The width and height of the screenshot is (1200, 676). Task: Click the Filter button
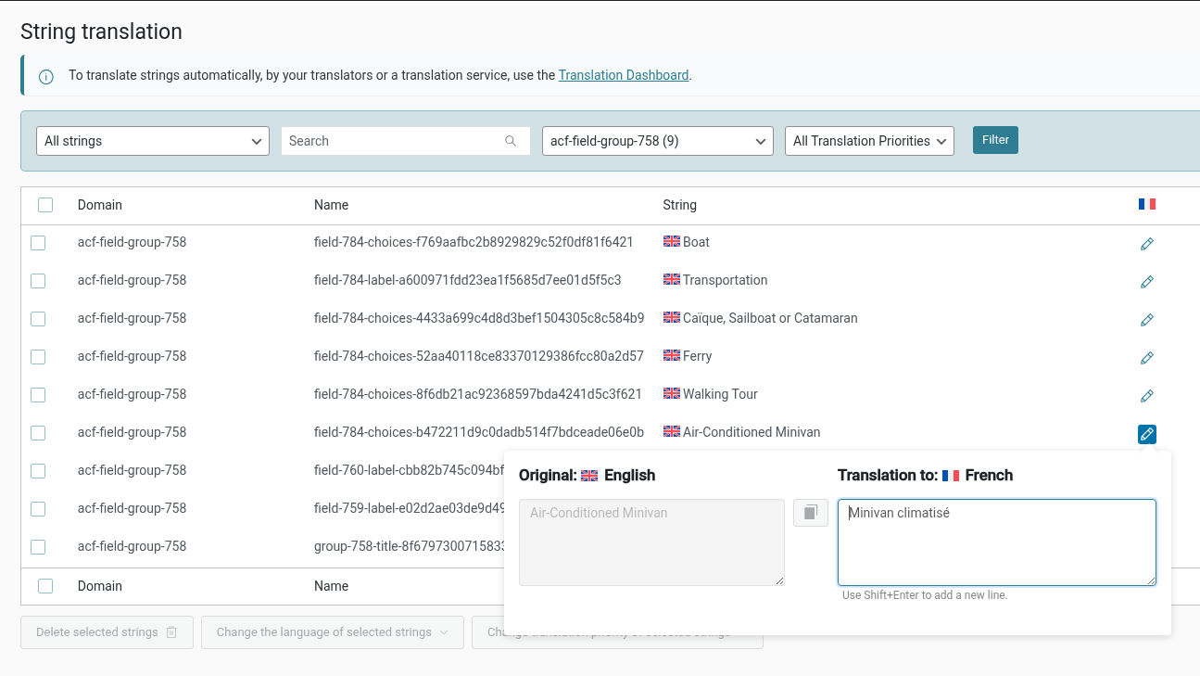995,140
